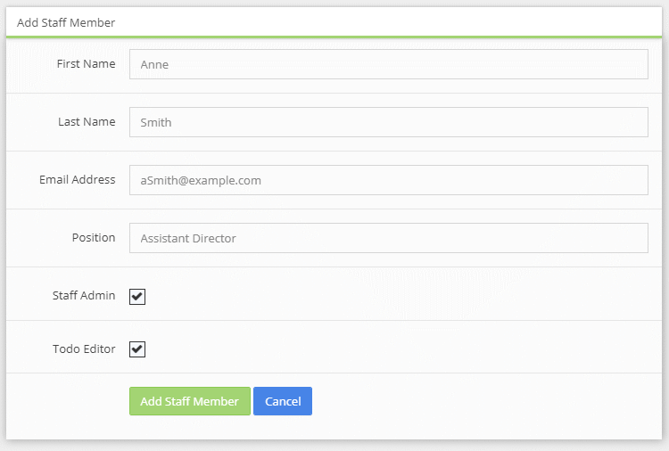Click the First Name label
Image resolution: width=669 pixels, height=451 pixels.
point(86,64)
